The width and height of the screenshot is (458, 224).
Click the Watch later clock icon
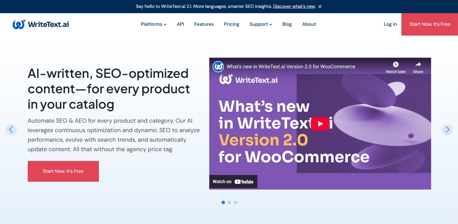[396, 65]
